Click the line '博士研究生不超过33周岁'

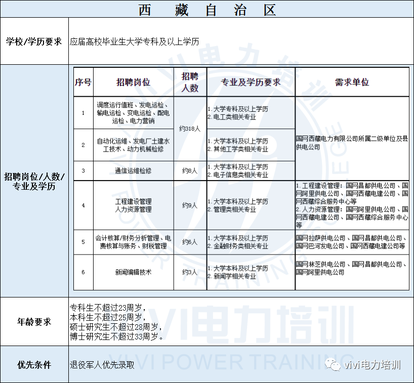pyautogui.click(x=117, y=336)
